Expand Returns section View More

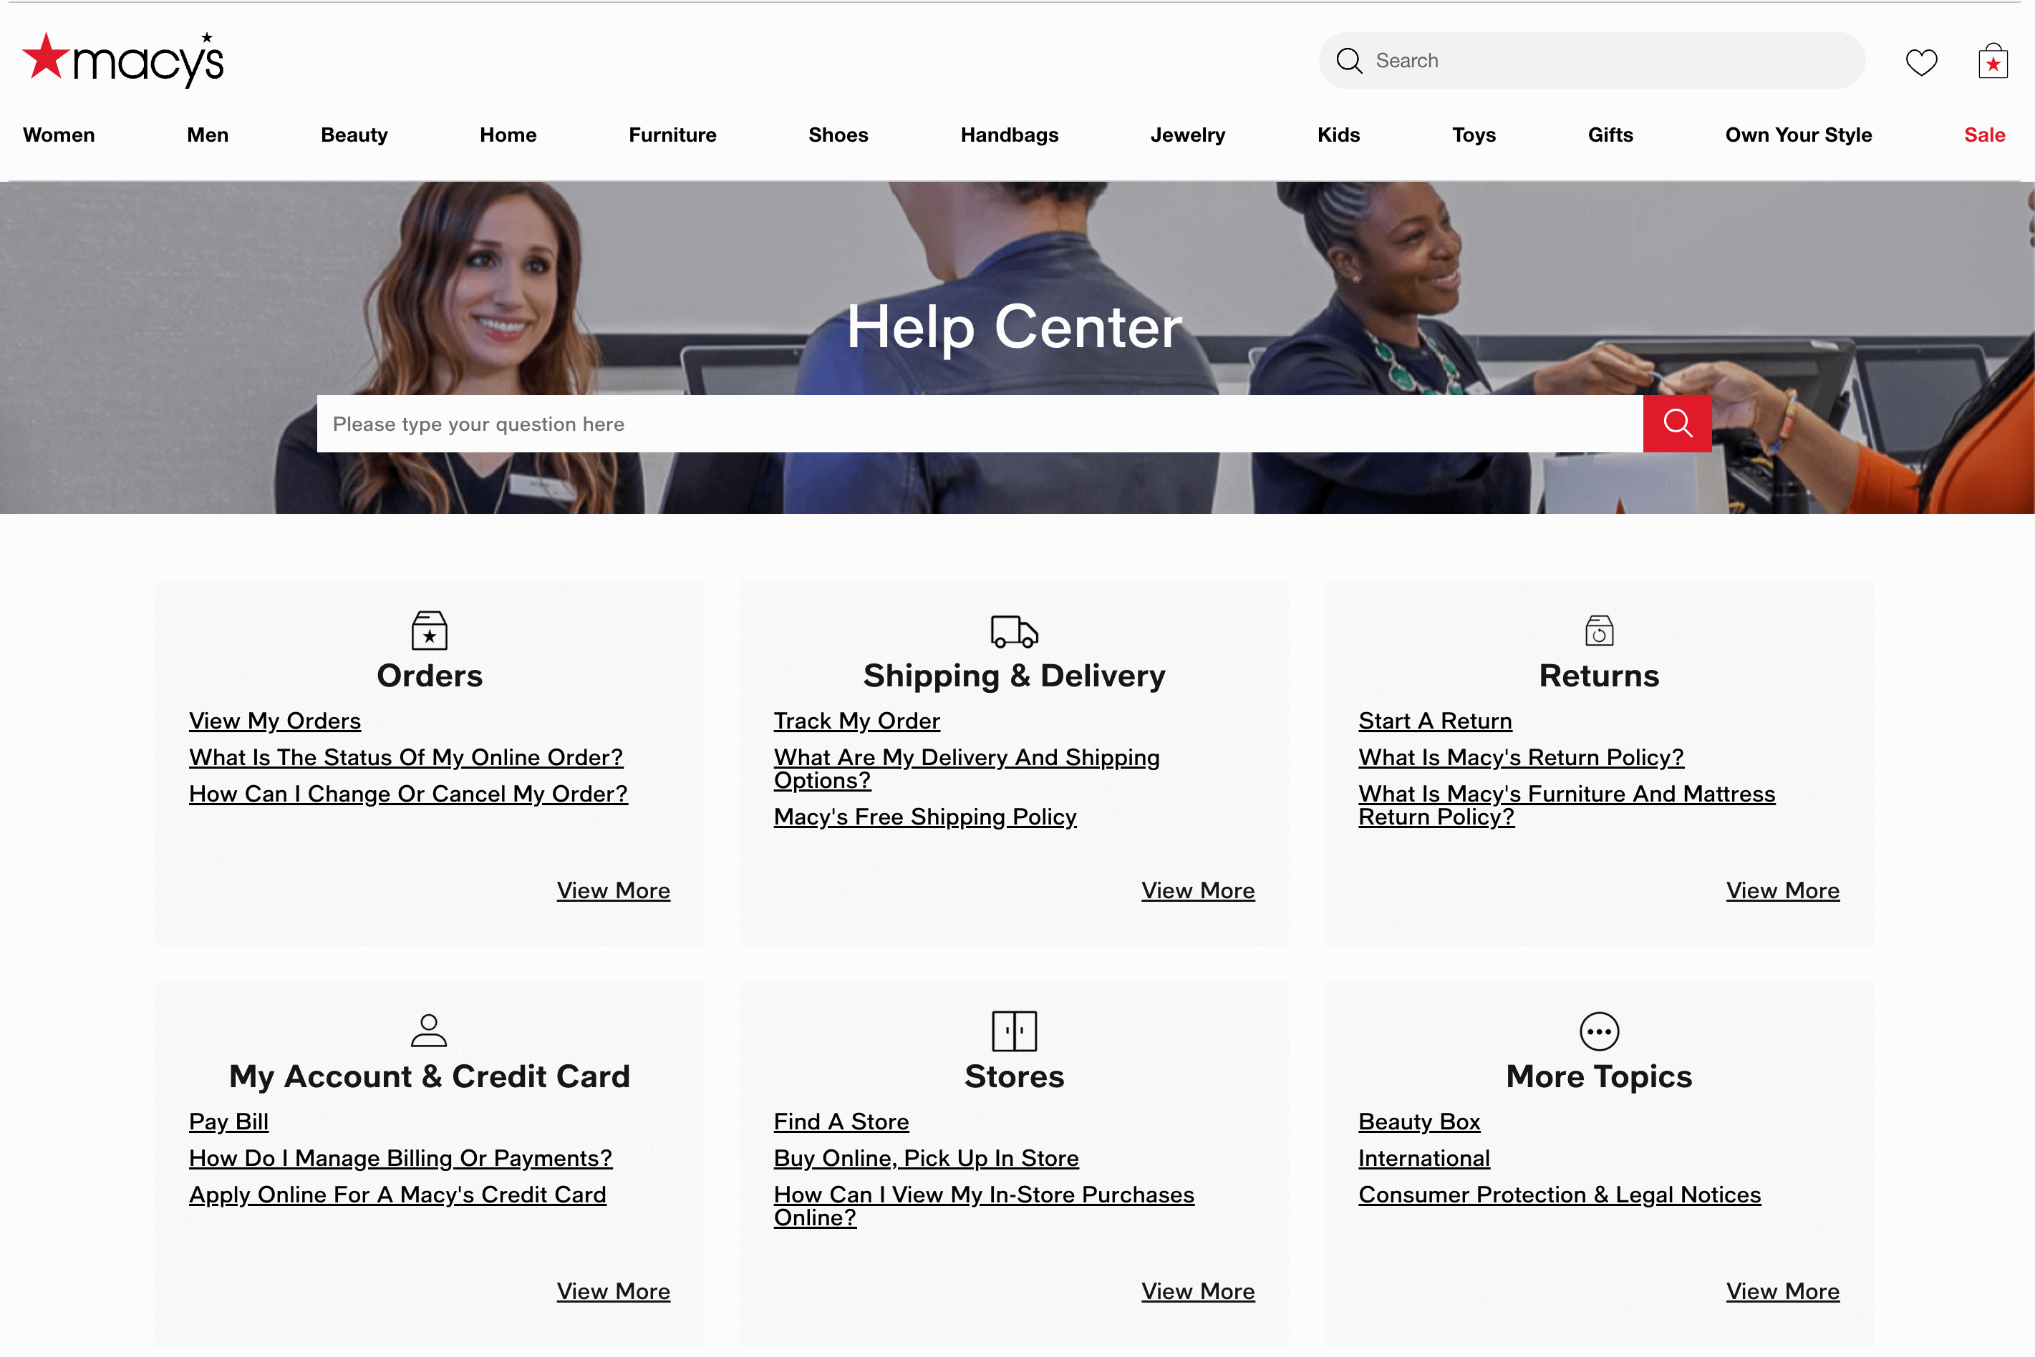tap(1784, 890)
